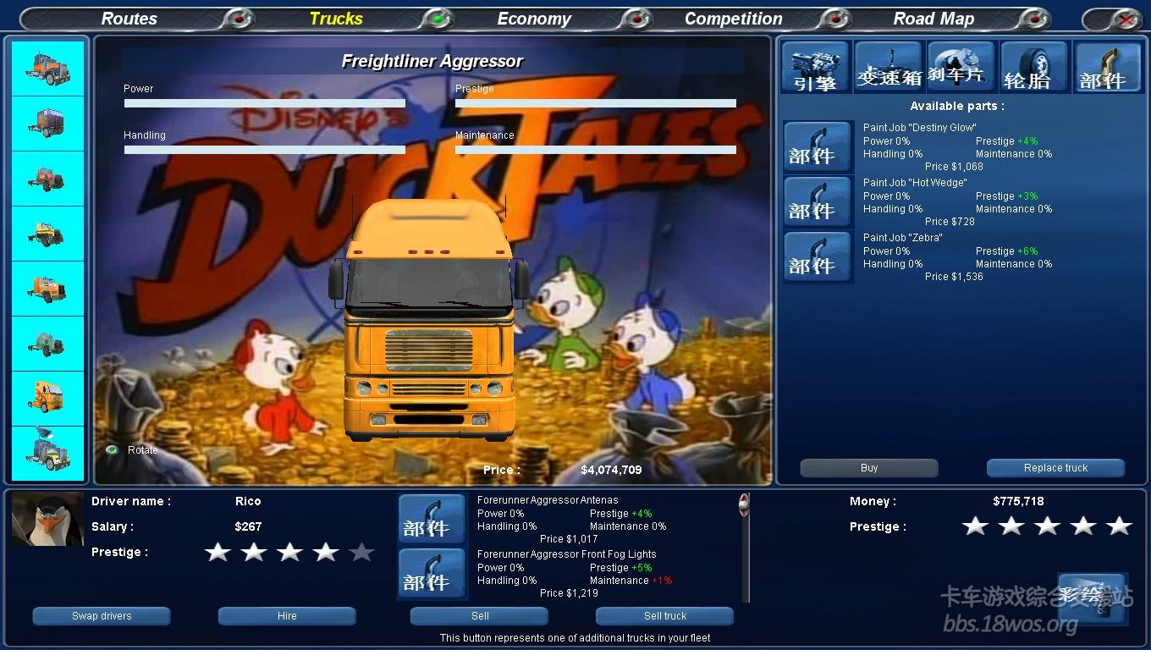
Task: Open the engine (引擎) parts category
Action: coord(816,67)
